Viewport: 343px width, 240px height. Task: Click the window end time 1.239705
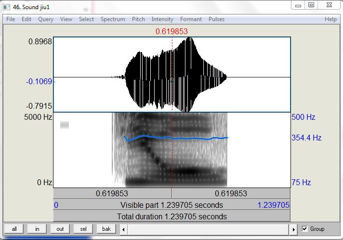click(x=274, y=205)
